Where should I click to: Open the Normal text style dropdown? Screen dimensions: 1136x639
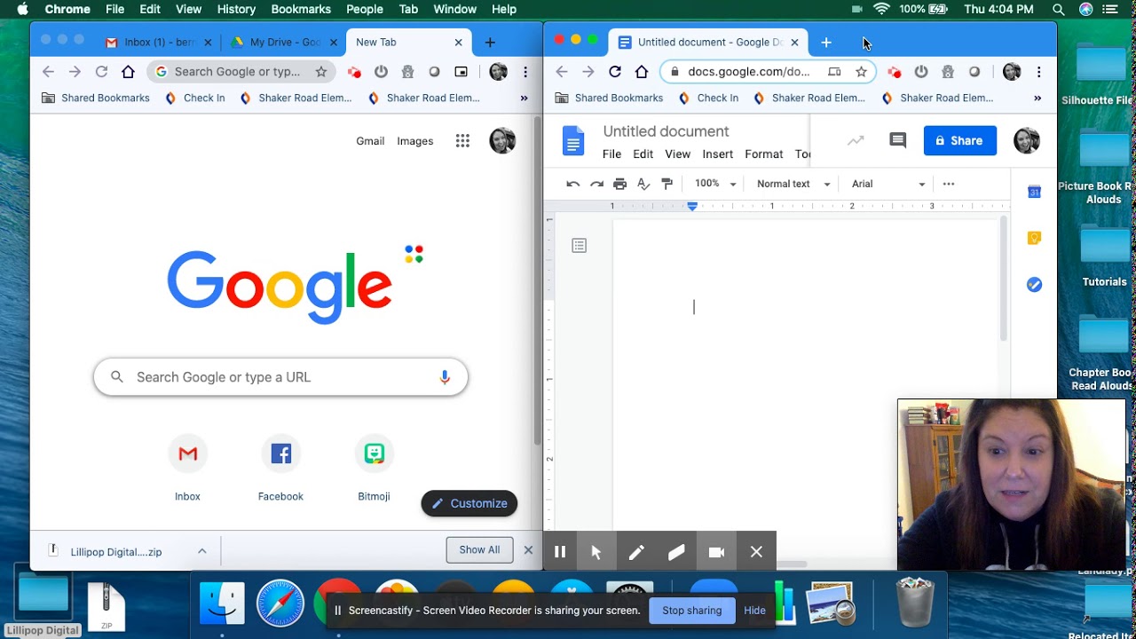[793, 184]
